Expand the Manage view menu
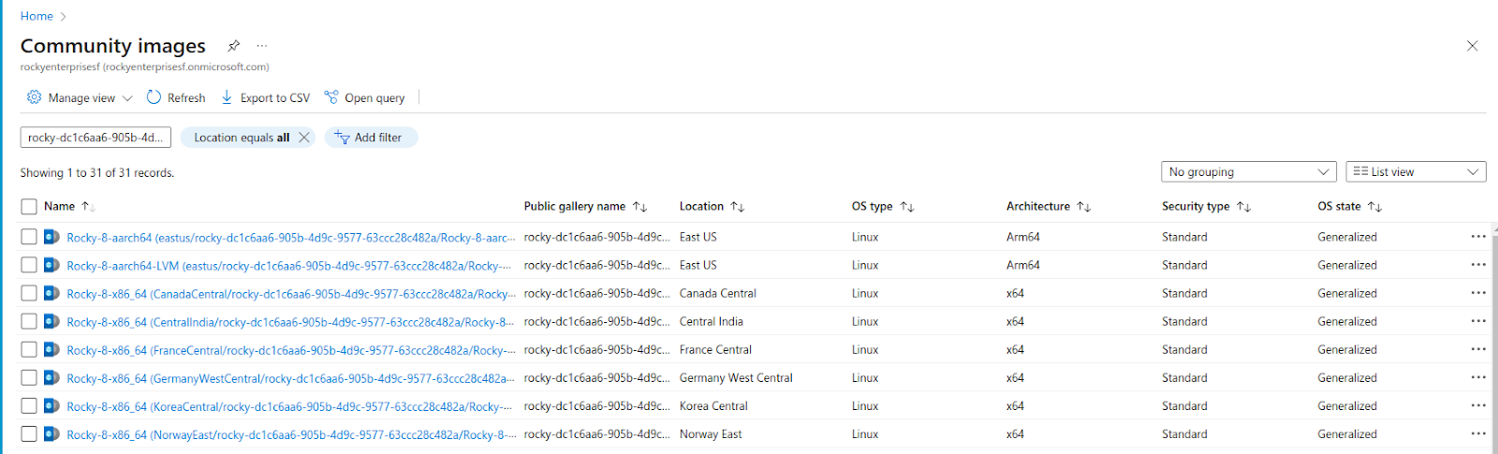The width and height of the screenshot is (1498, 454). pyautogui.click(x=81, y=97)
